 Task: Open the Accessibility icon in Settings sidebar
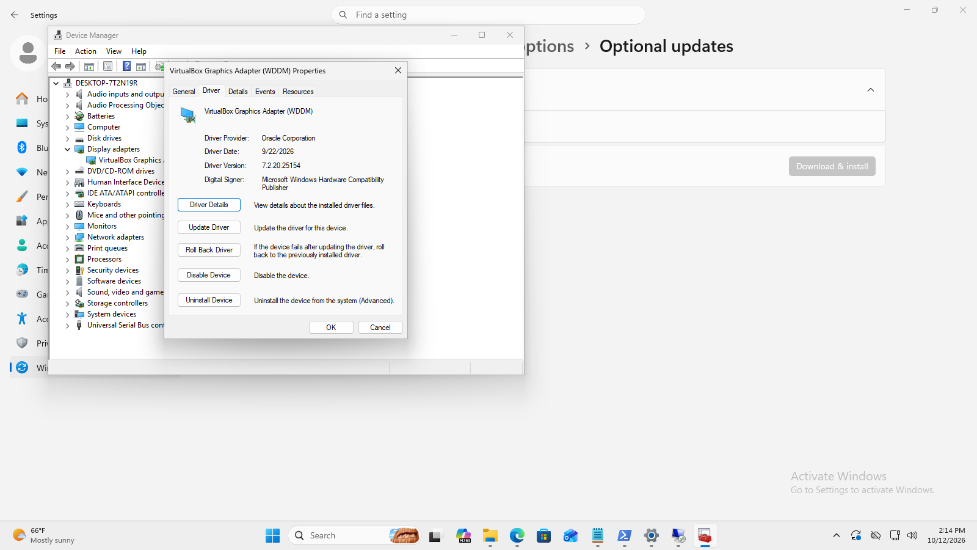[x=22, y=318]
